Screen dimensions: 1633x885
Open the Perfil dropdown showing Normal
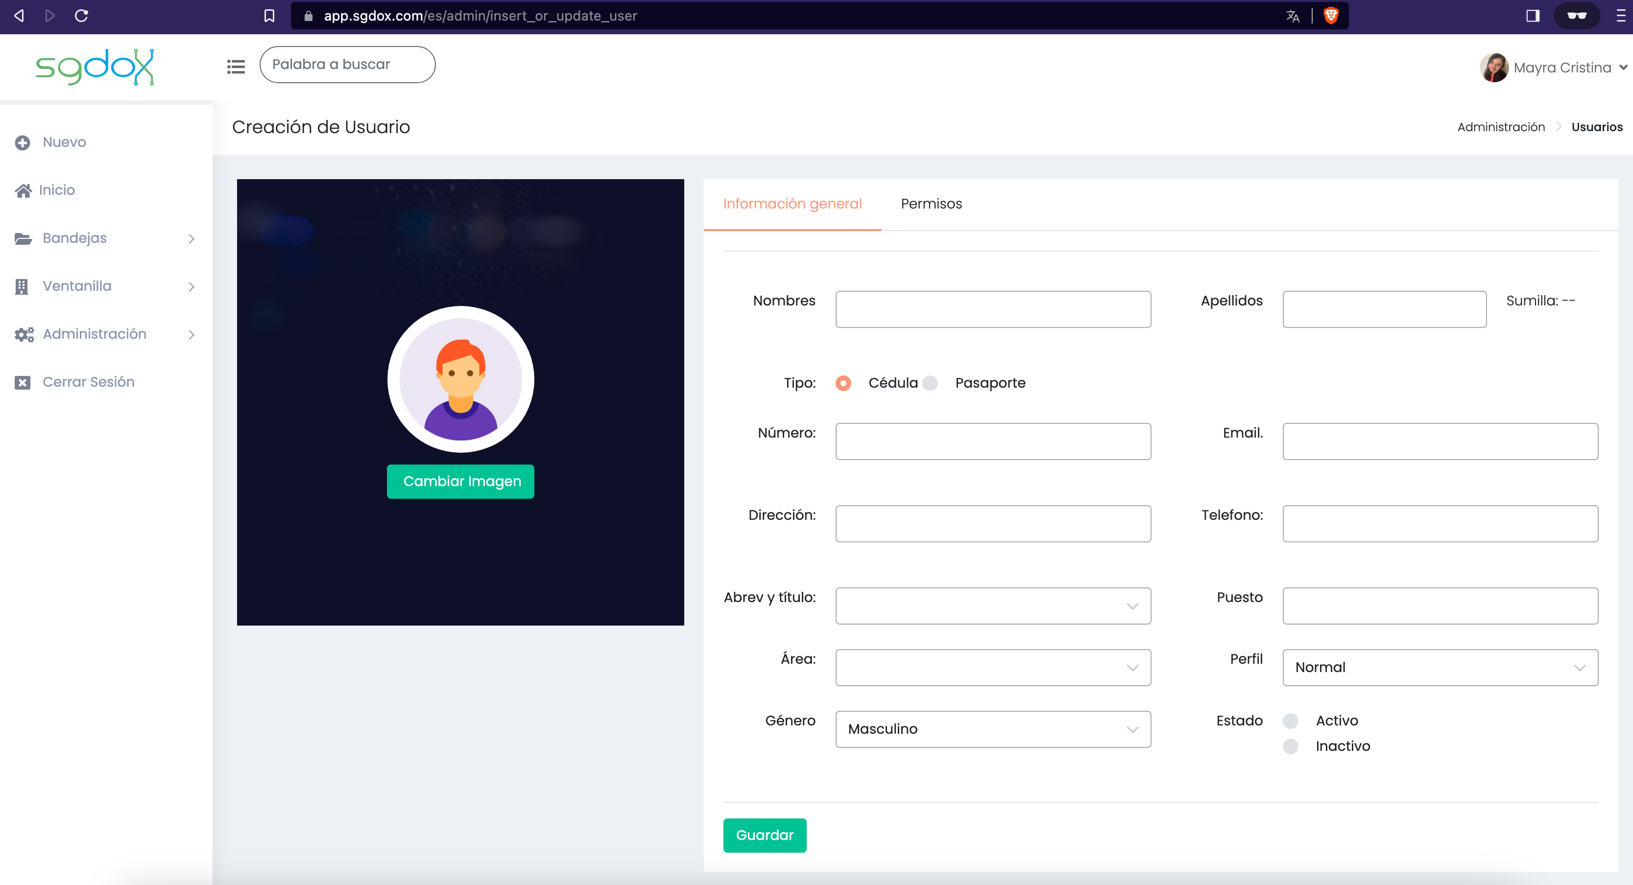1441,667
